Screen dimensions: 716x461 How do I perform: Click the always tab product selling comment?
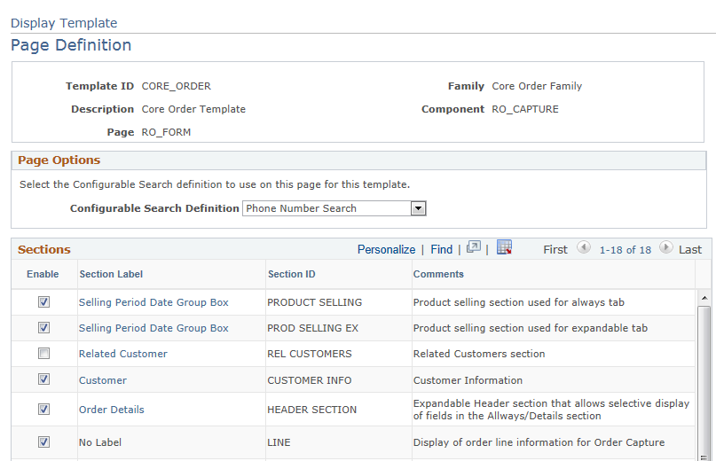point(519,302)
